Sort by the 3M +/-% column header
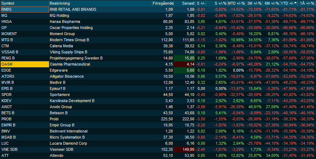This screenshot has width=316, height=159. (253, 3)
